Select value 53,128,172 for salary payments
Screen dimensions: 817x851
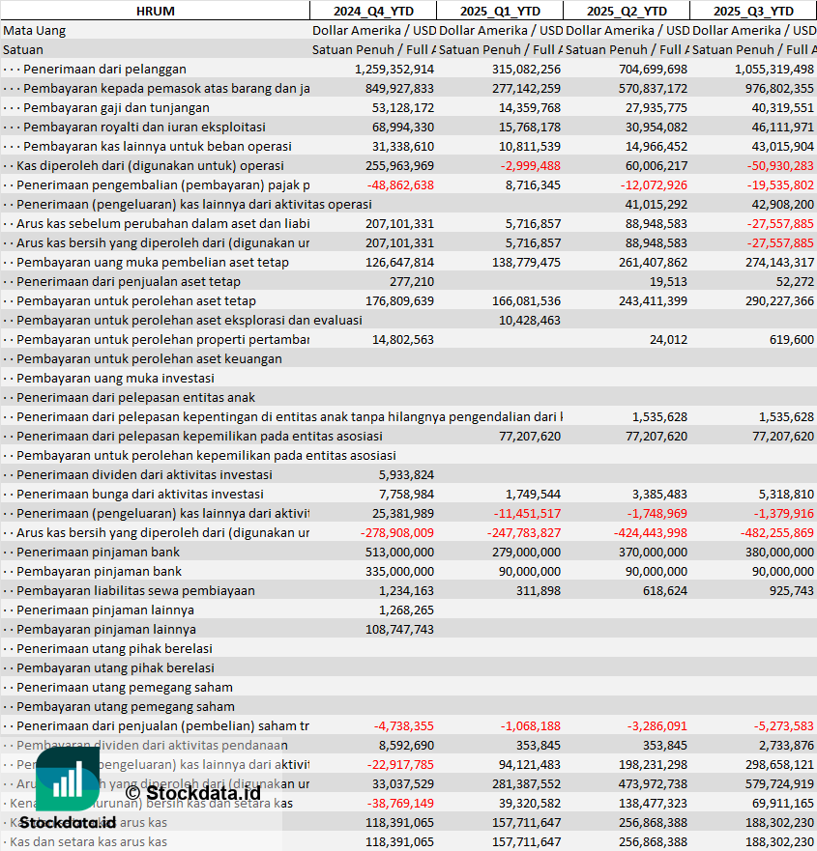(x=403, y=108)
